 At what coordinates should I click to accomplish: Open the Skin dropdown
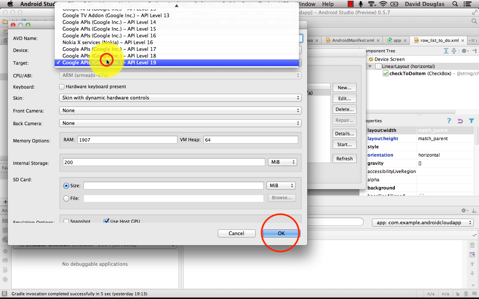(x=180, y=98)
